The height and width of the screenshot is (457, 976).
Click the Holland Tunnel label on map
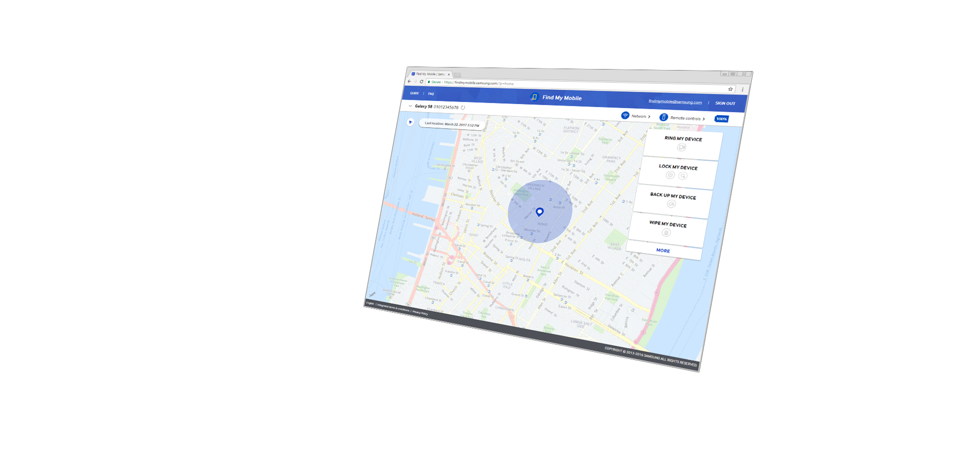423,217
